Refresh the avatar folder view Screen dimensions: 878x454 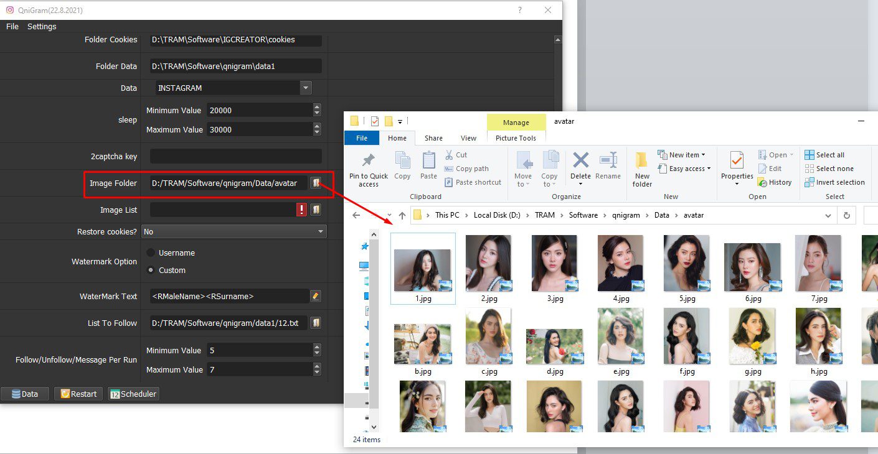[x=846, y=215]
